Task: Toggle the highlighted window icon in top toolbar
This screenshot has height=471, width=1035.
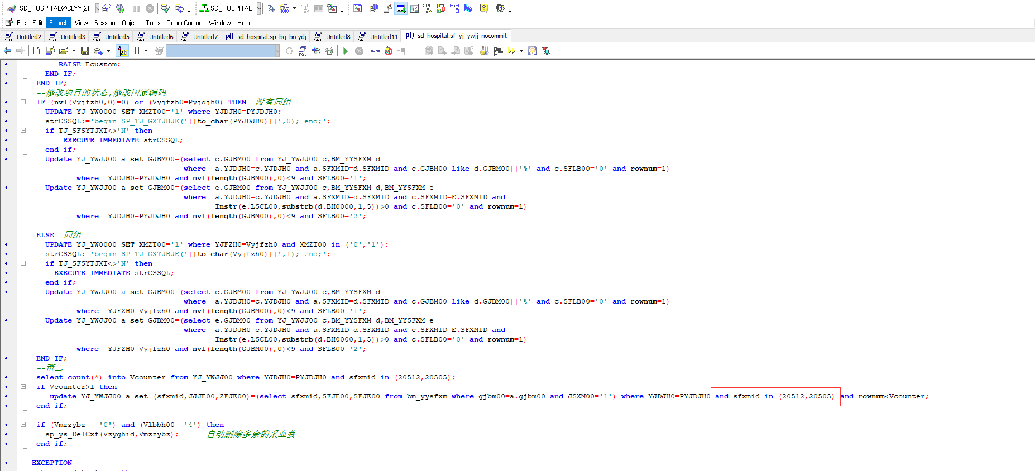Action: pos(401,8)
